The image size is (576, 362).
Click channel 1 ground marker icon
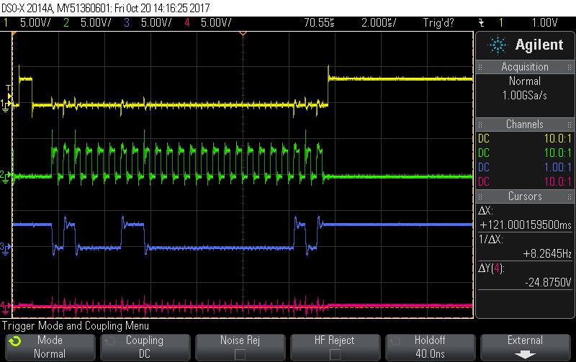5,105
